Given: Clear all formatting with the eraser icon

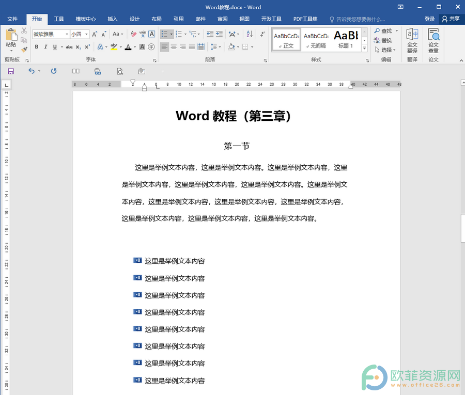Looking at the screenshot, I should (133, 35).
